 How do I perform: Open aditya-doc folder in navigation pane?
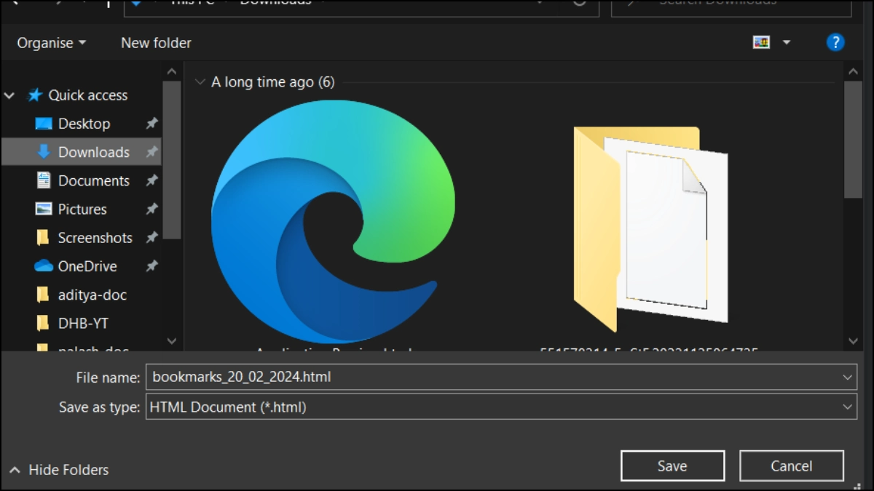[x=92, y=295]
